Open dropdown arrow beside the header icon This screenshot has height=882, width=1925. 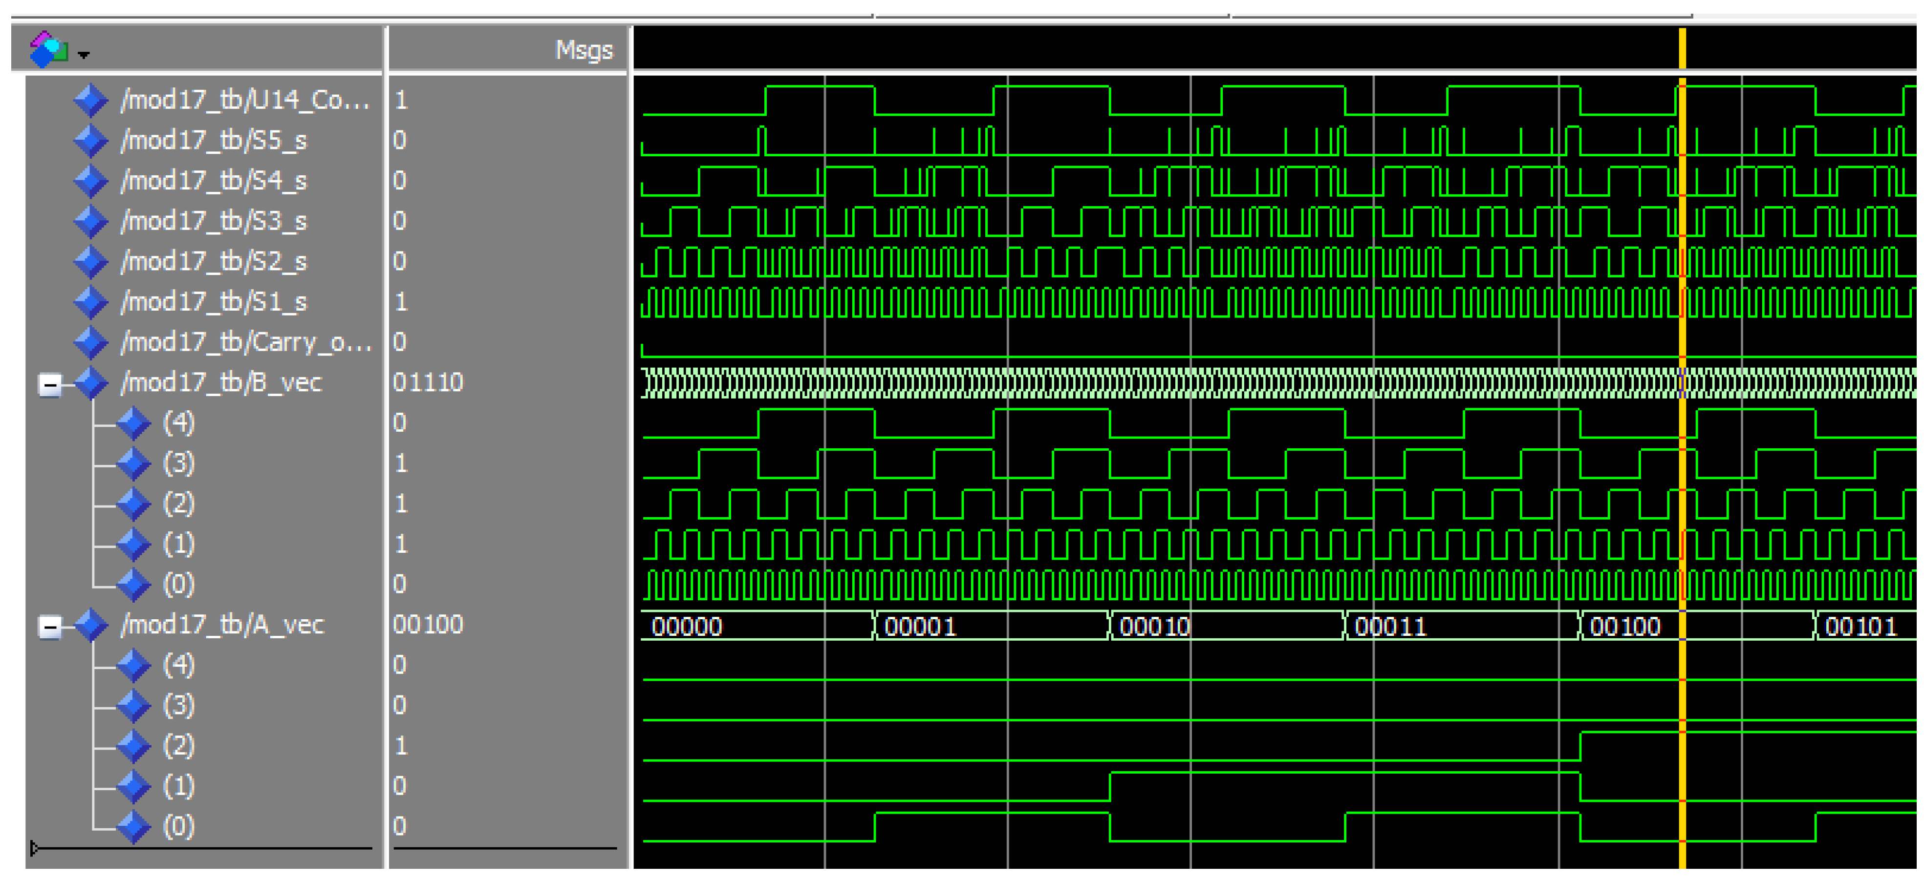[x=84, y=55]
